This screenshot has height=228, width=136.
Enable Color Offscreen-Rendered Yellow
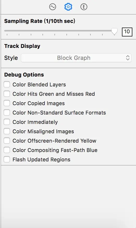coord(7,141)
